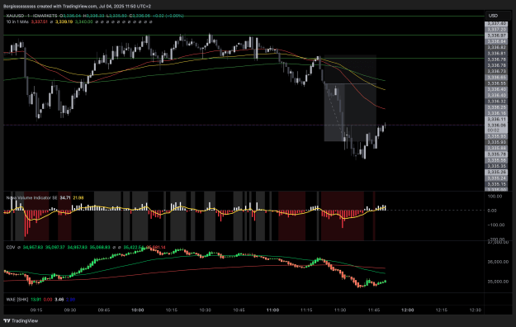Click the 11:45 time axis label
Image resolution: width=516 pixels, height=327 pixels.
tap(374, 310)
